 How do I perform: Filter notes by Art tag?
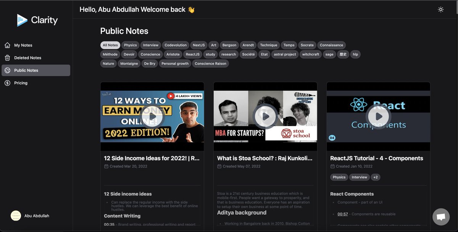(214, 45)
